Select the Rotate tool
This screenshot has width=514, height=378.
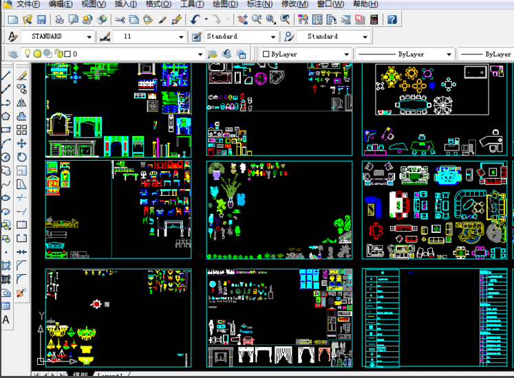point(22,157)
